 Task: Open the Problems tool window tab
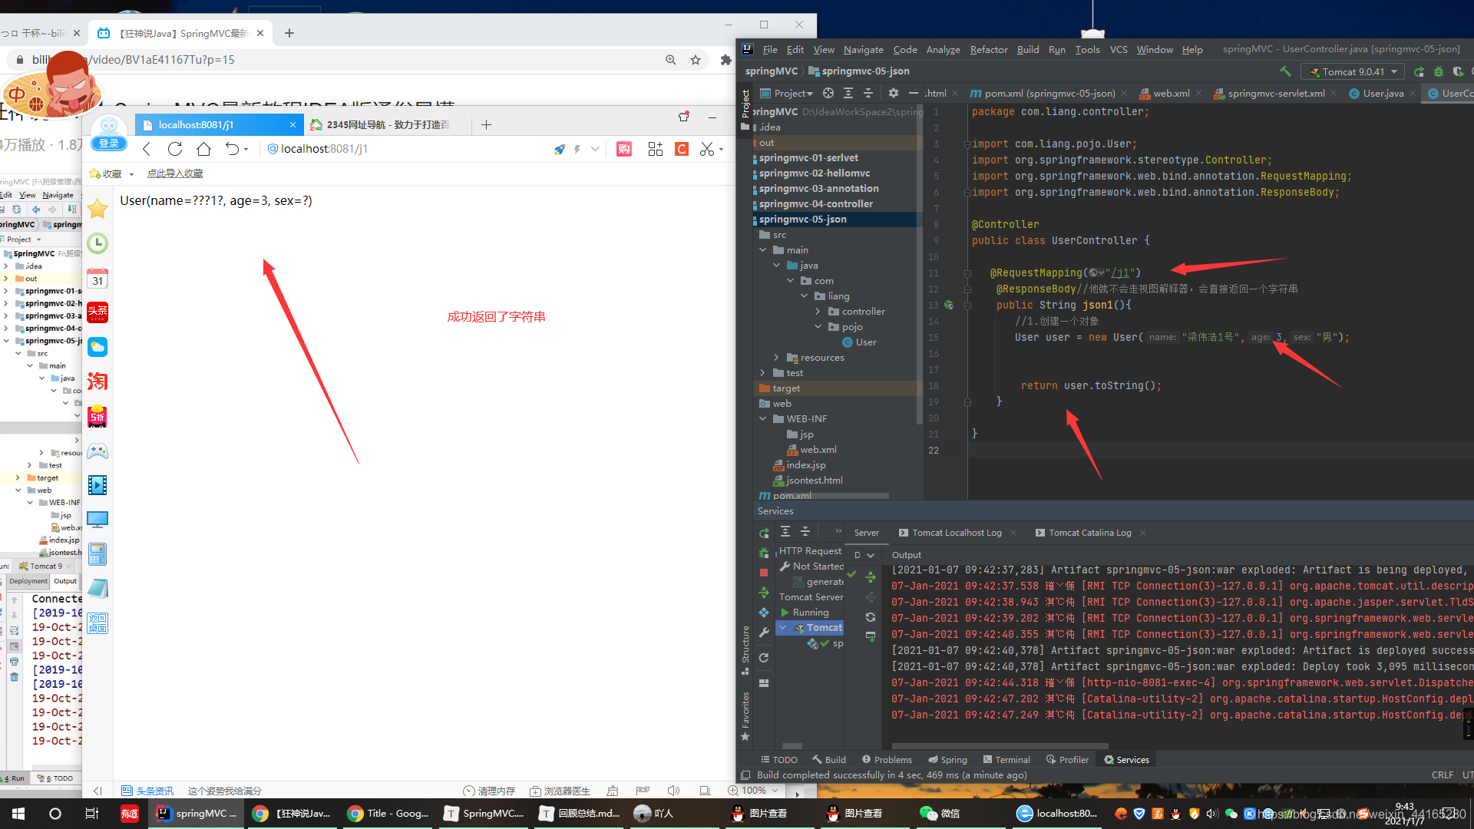tap(887, 760)
